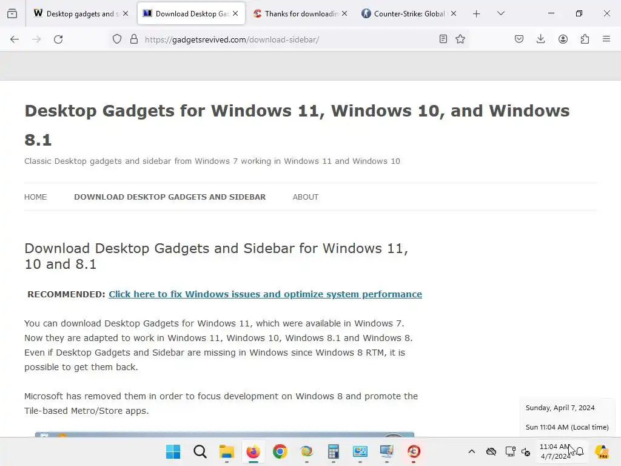Image resolution: width=621 pixels, height=466 pixels.
Task: Launch File Explorer from the taskbar
Action: pos(227,451)
